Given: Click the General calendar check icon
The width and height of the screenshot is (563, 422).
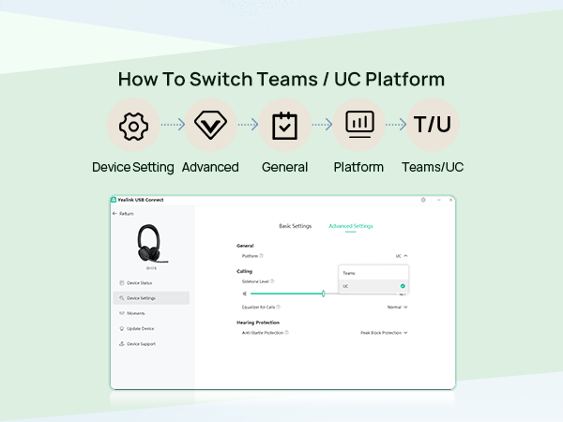Looking at the screenshot, I should click(x=284, y=126).
